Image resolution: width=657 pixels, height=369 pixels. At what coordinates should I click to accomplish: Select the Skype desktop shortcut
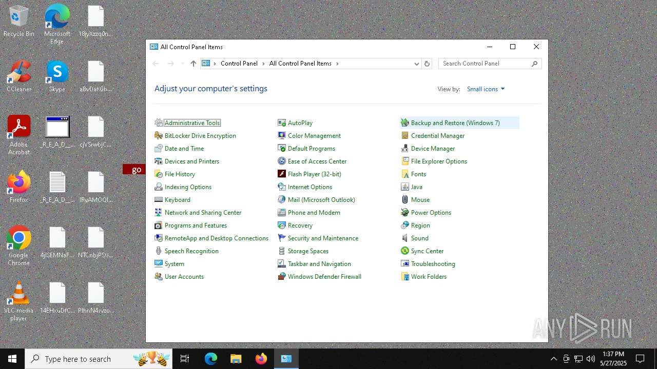57,77
